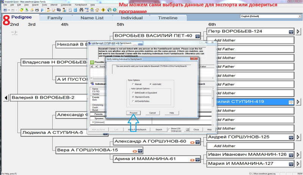Open the File menu

5,5
